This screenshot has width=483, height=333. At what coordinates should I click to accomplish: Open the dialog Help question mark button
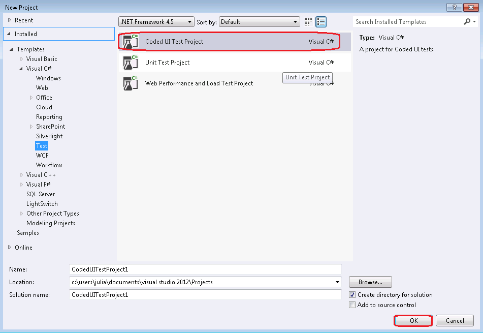coord(455,8)
